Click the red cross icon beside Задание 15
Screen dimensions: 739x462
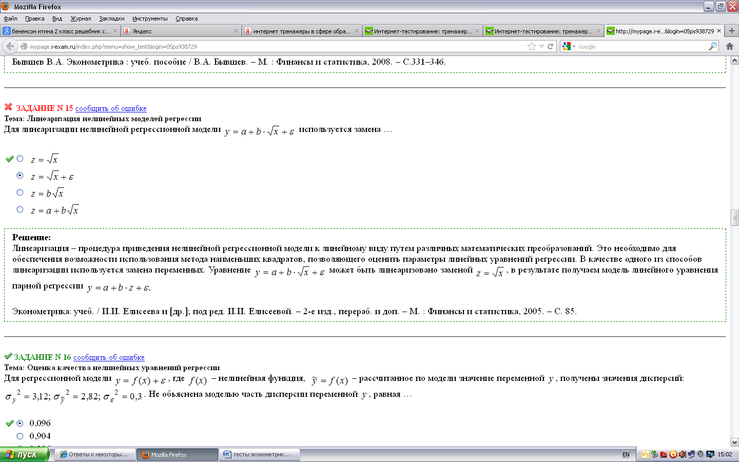pos(8,107)
